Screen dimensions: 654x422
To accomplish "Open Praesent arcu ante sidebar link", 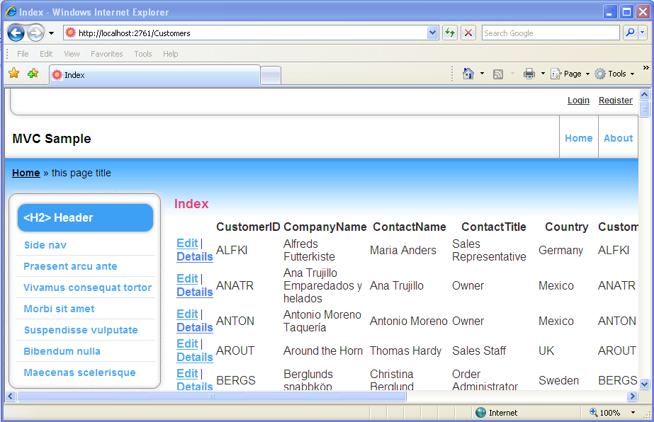I will tap(70, 266).
